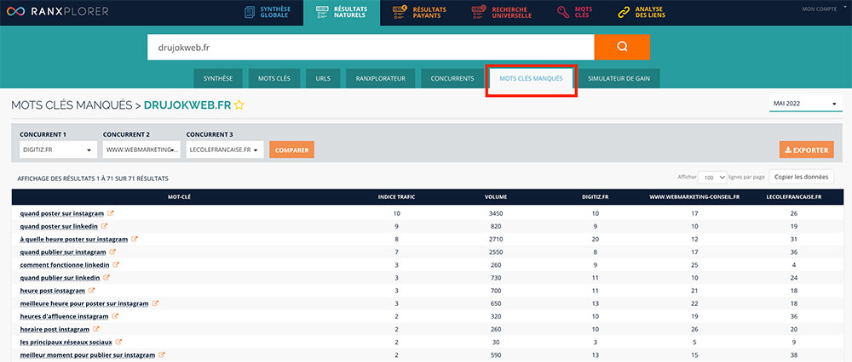The image size is (852, 362).
Task: Click the Copier les données button
Action: (802, 177)
